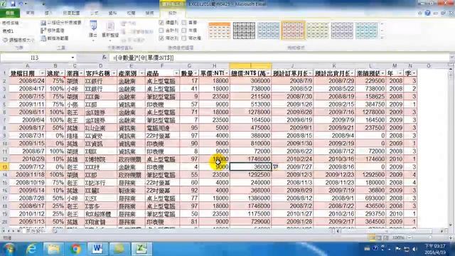Switch to the Page Layout (版面配置) tab
Viewport: 455px width, 256px height.
(x=71, y=13)
